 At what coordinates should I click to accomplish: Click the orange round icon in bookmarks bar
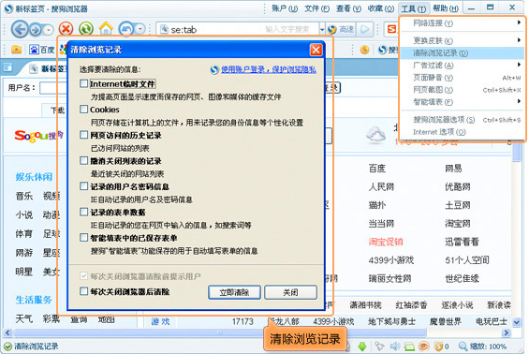[x=364, y=50]
